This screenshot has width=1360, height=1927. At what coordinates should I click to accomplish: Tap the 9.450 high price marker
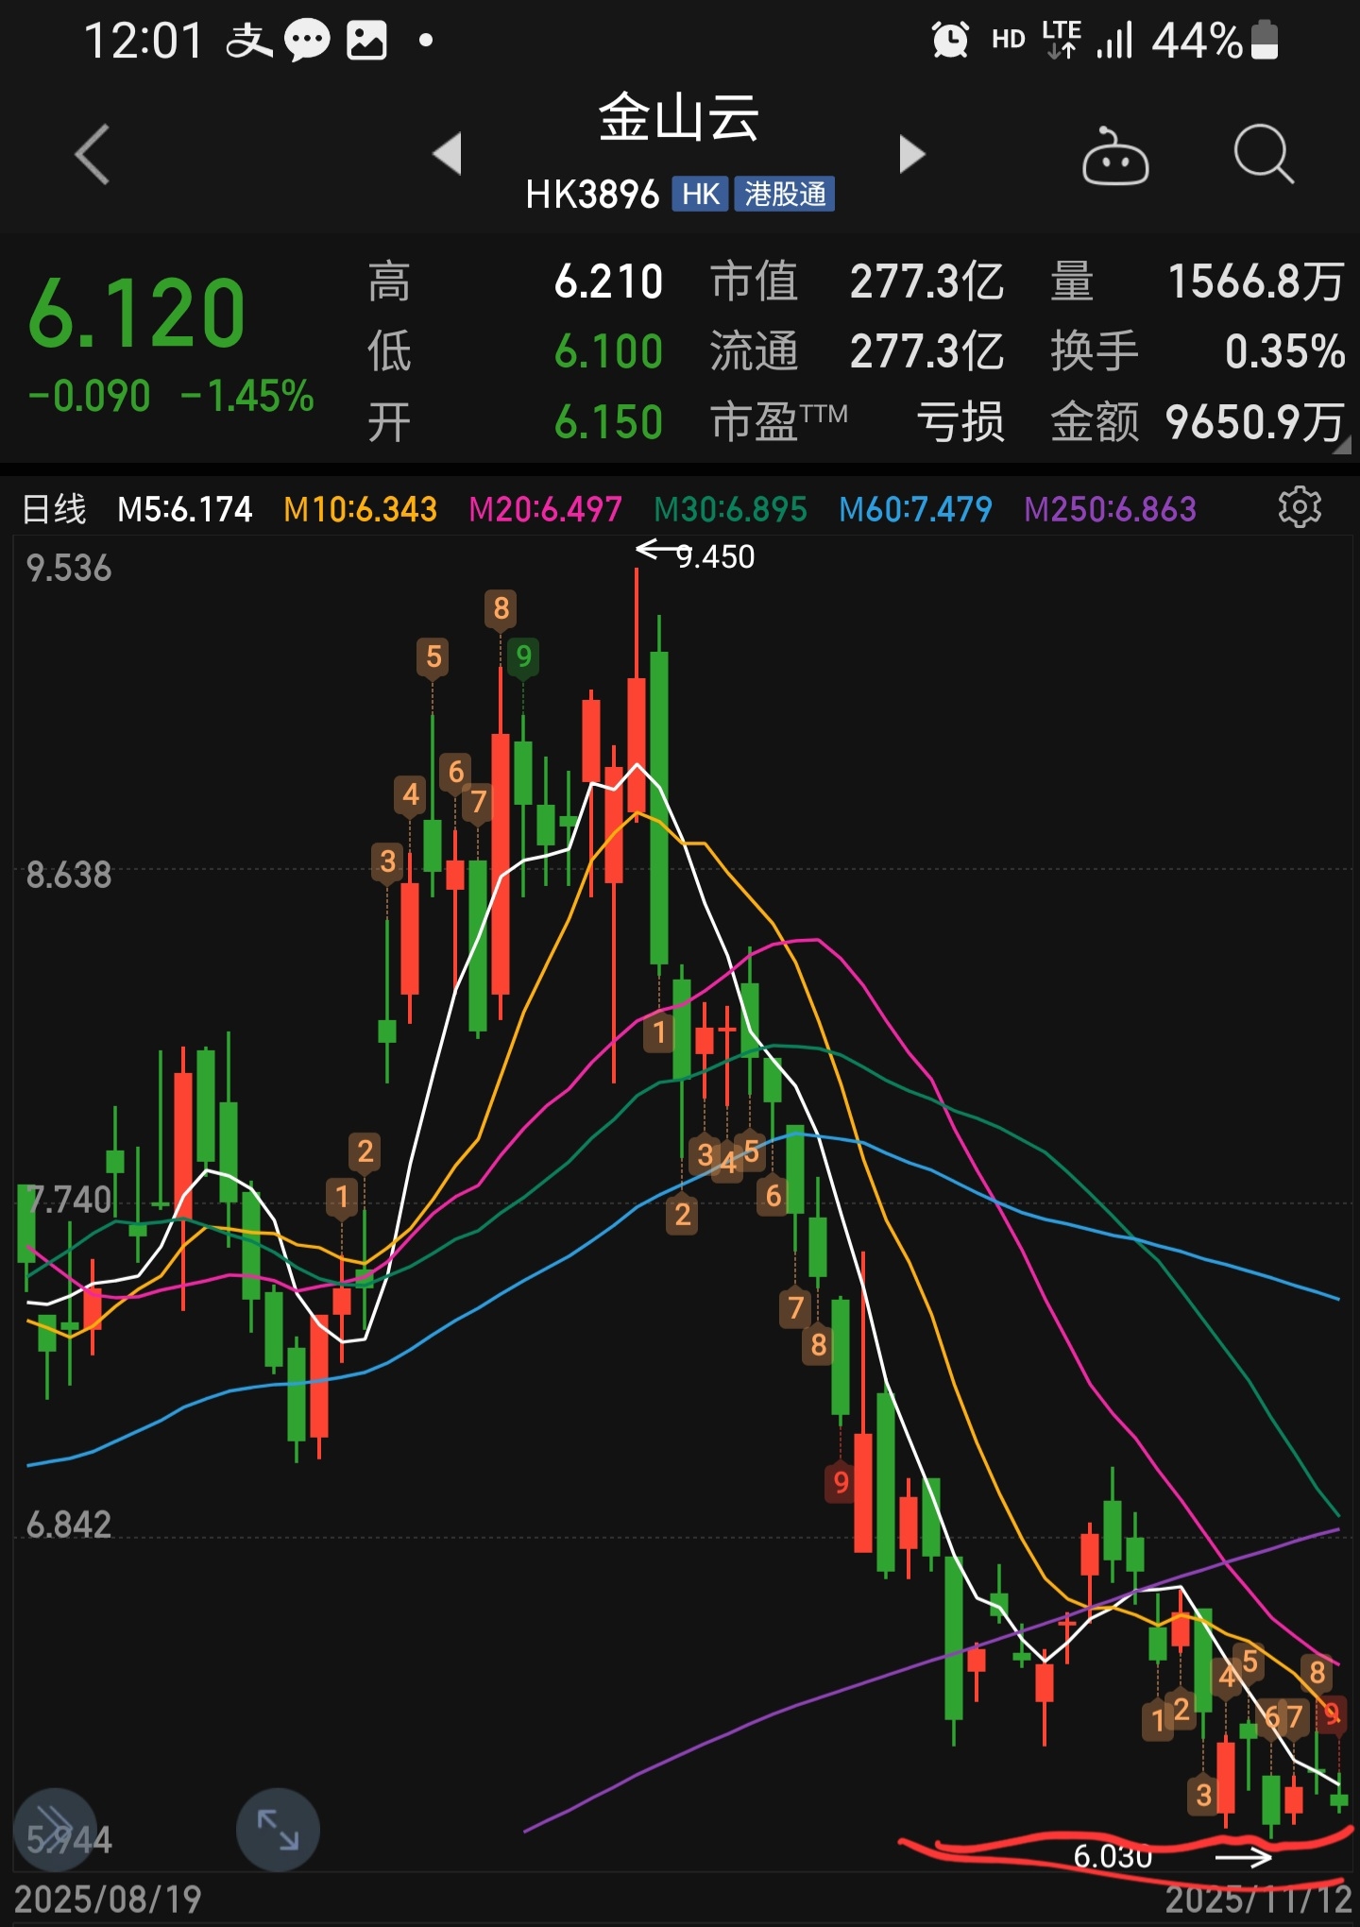click(x=715, y=556)
